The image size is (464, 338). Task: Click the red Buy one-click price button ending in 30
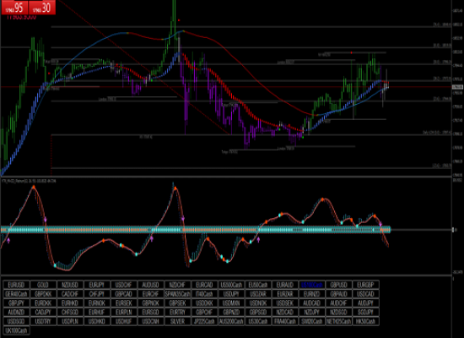coord(42,8)
